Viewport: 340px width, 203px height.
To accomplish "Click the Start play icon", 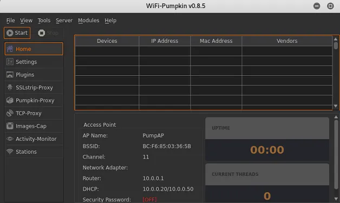I will tap(10, 32).
